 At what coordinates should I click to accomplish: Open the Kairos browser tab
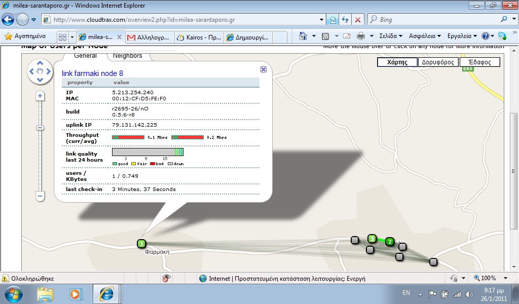199,37
